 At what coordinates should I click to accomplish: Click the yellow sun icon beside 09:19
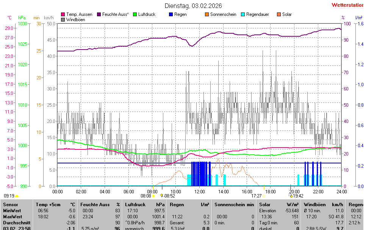(17, 196)
